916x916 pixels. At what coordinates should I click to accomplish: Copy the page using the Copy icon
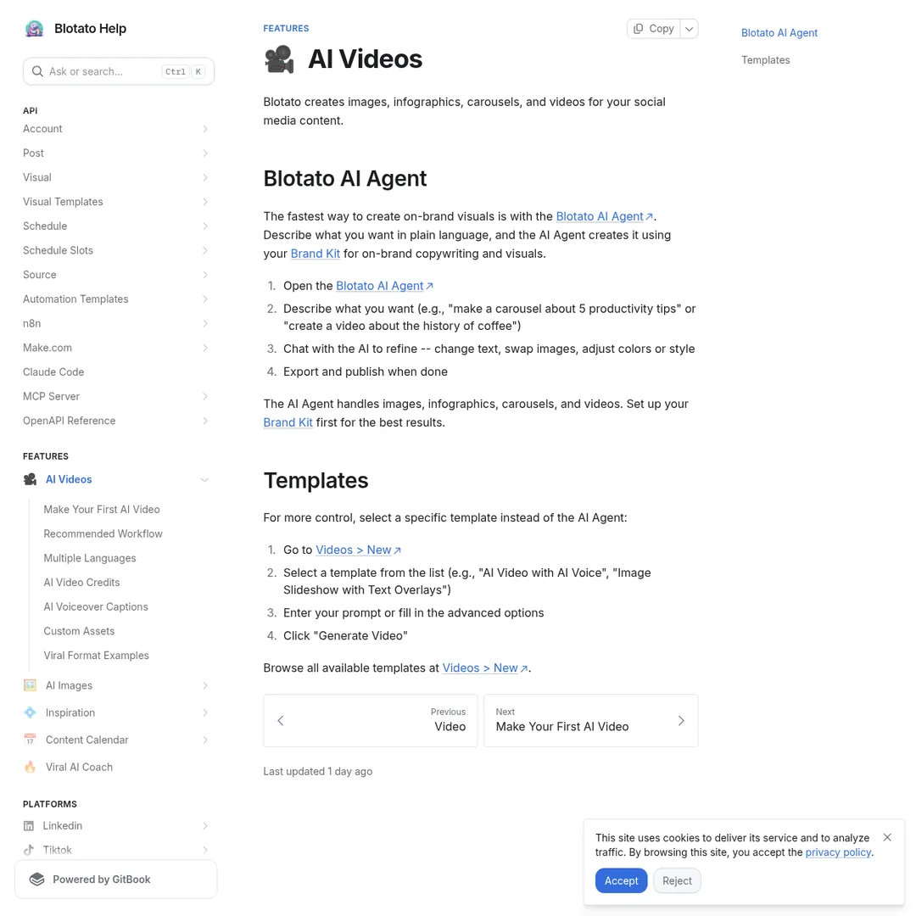pos(639,28)
